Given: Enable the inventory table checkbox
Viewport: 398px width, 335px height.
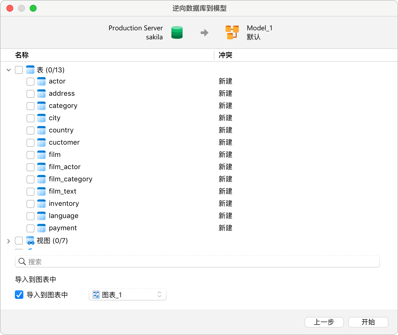Looking at the screenshot, I should point(31,204).
